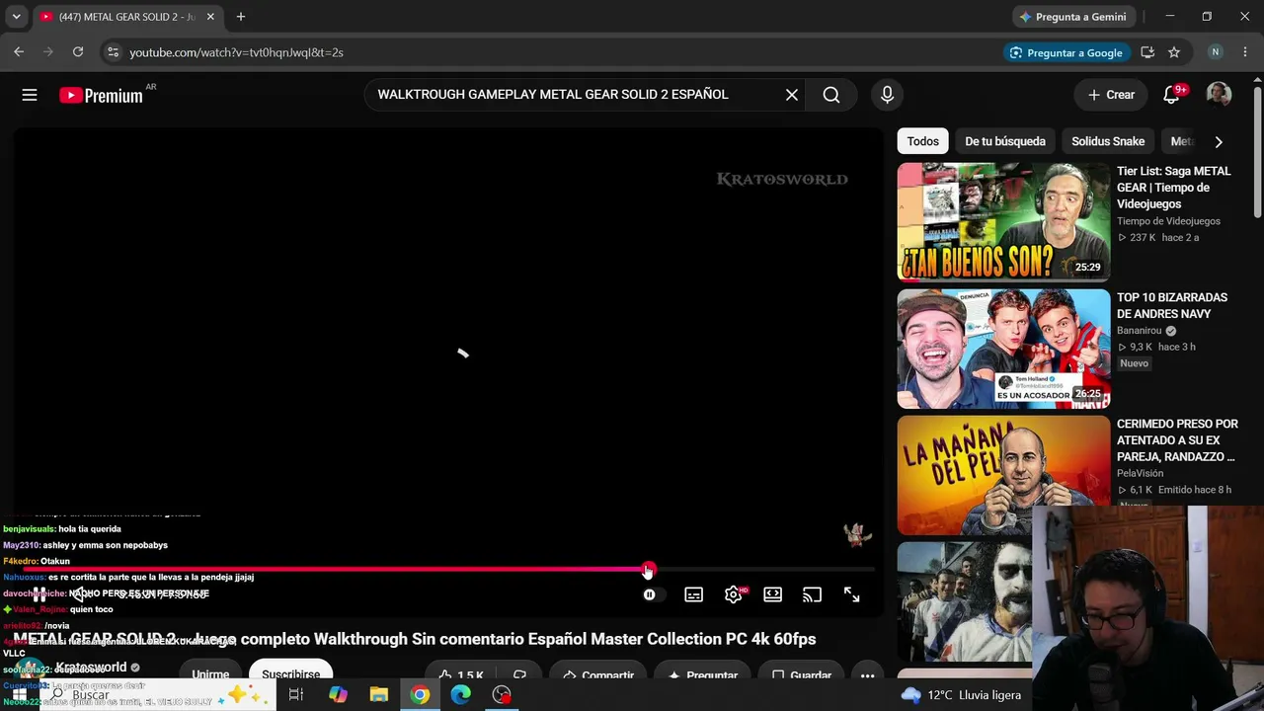Open TOP 10 BIZARRADAS DE ANDRES NAVY title
Image resolution: width=1264 pixels, height=711 pixels.
coord(1172,306)
